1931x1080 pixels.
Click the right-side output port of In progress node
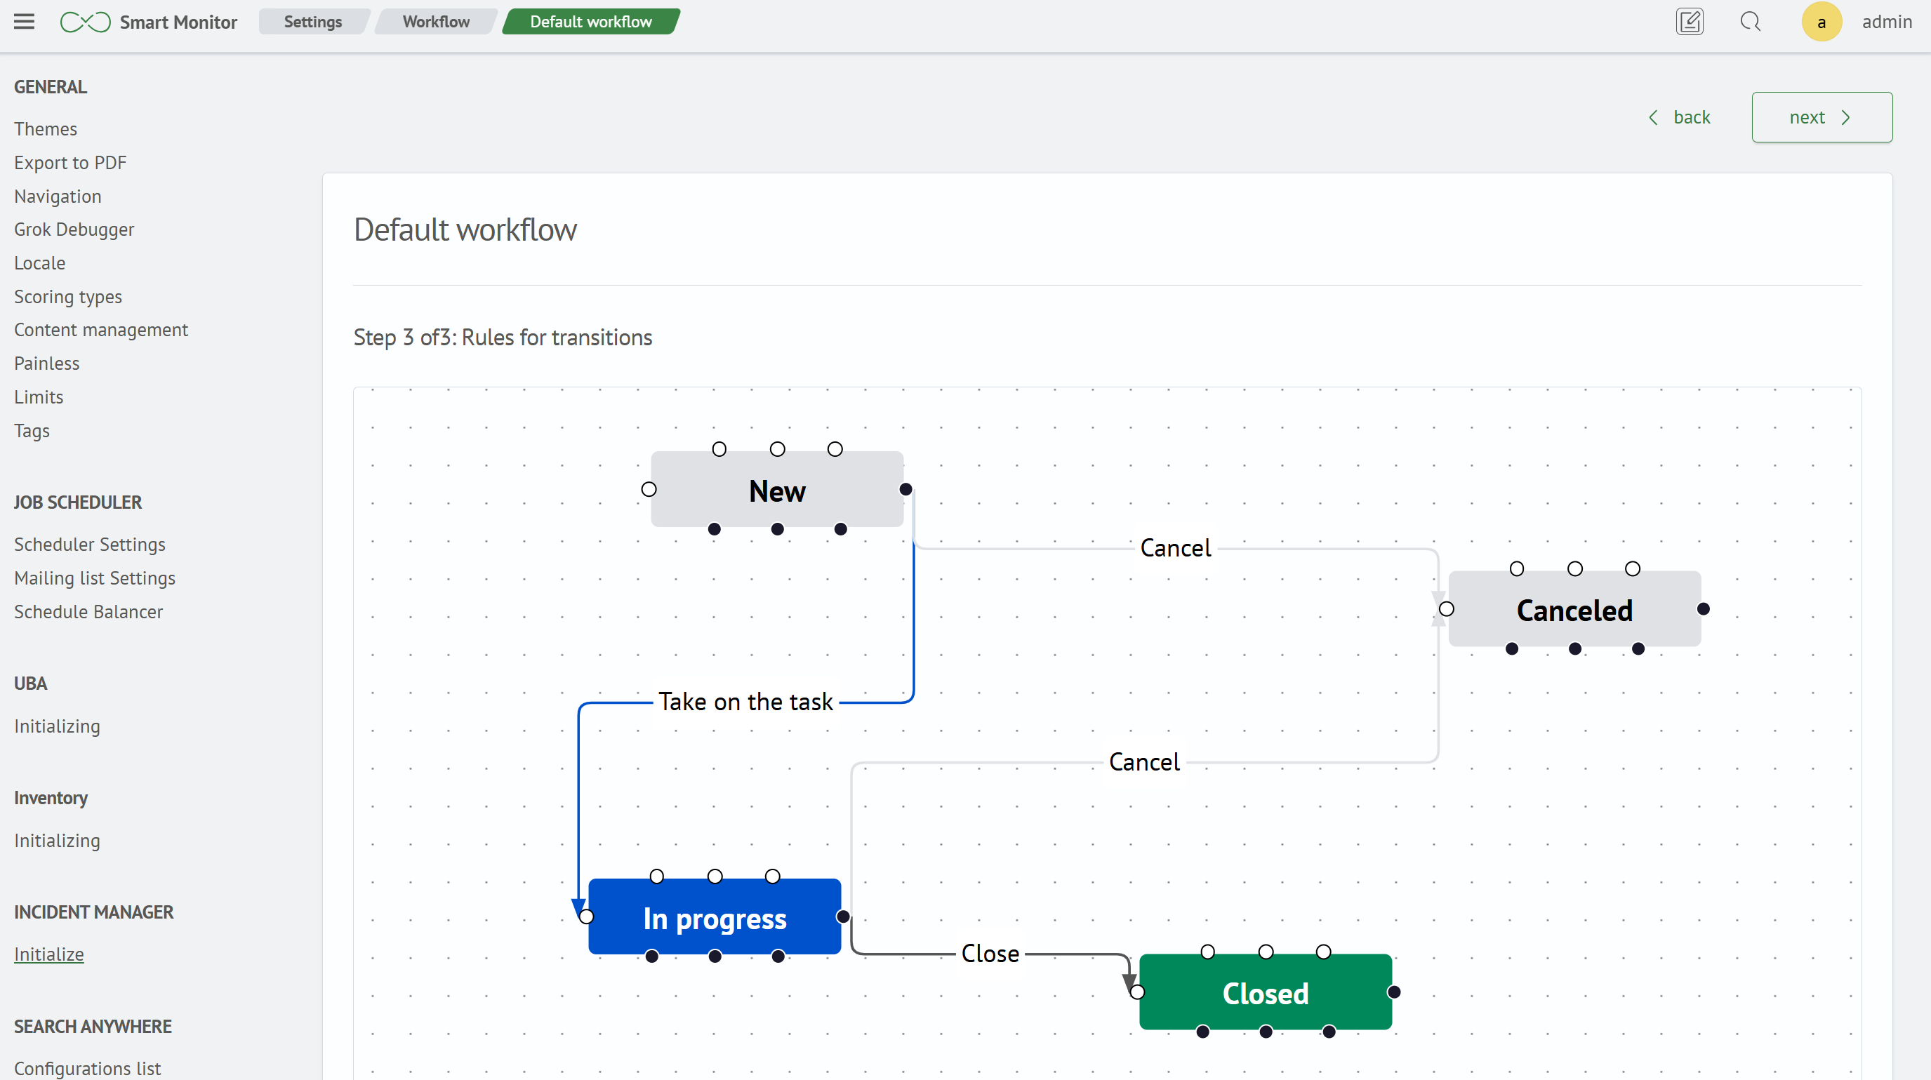[843, 916]
